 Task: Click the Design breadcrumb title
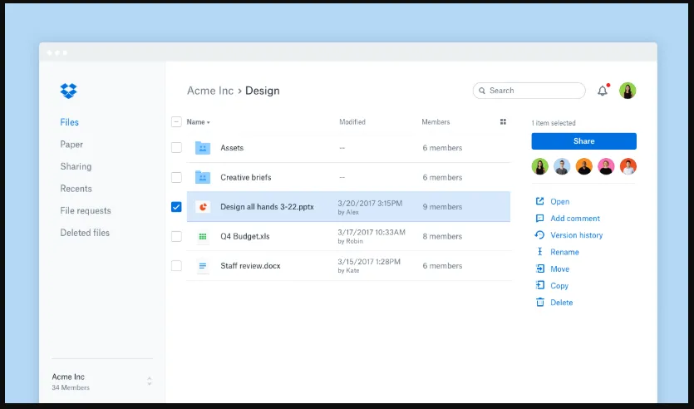click(263, 91)
